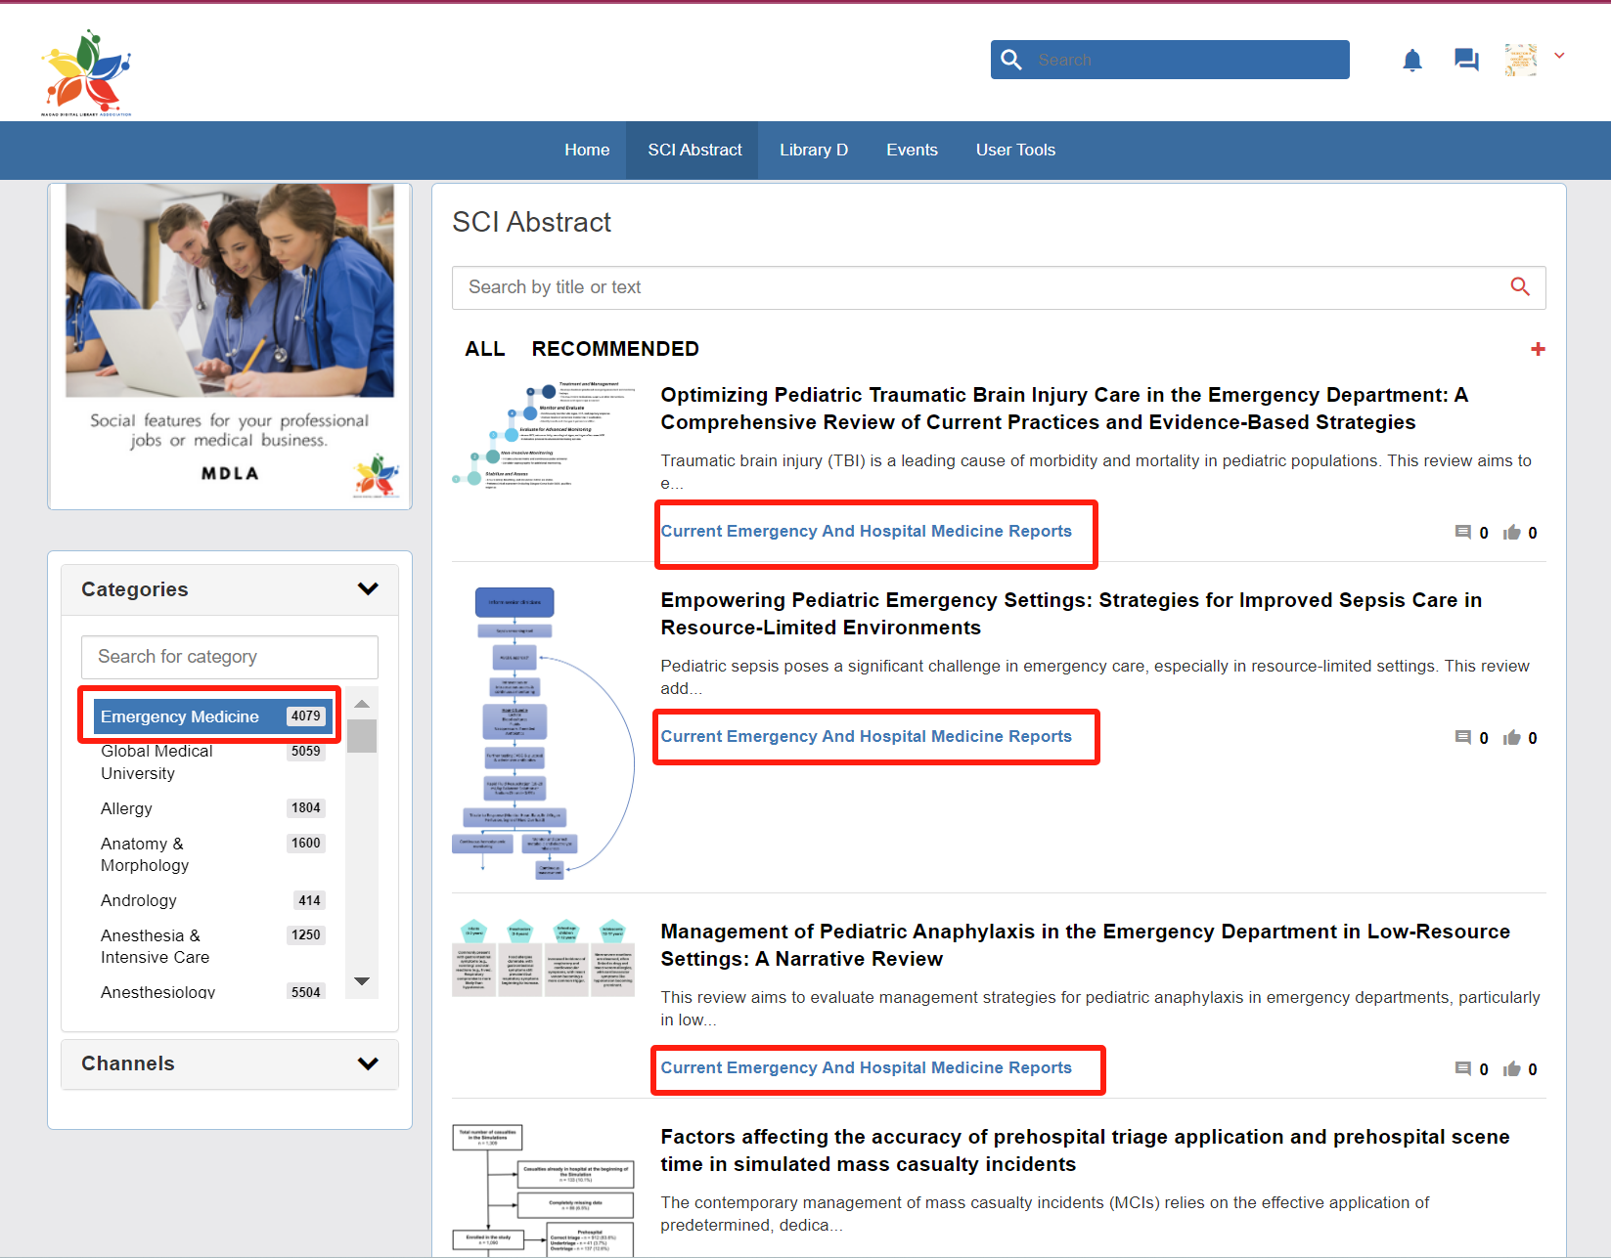Click the Search for category field

click(230, 657)
